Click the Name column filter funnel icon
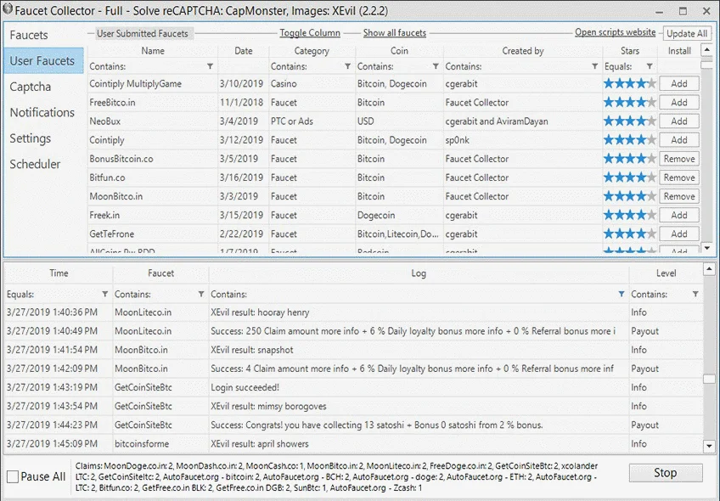The image size is (720, 501). [x=210, y=66]
